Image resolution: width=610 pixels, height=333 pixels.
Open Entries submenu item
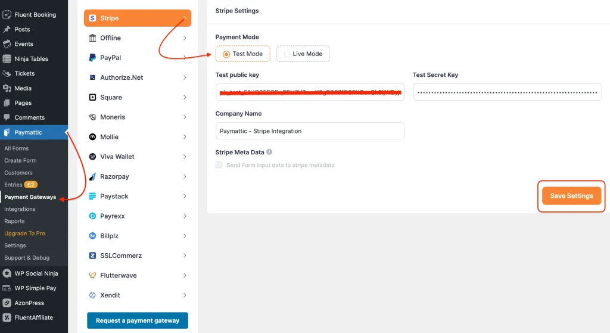click(13, 185)
